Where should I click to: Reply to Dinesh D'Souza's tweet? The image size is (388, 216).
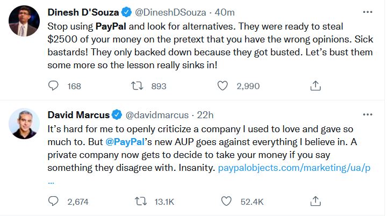pos(53,86)
